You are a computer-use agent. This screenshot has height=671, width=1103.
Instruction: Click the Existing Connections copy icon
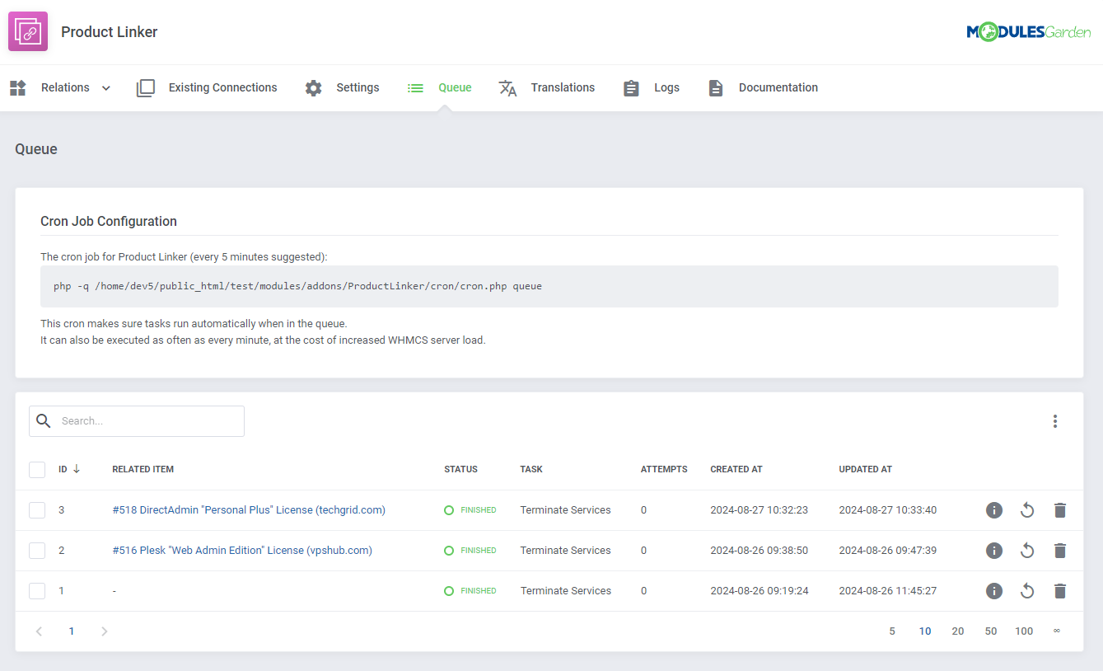point(146,88)
